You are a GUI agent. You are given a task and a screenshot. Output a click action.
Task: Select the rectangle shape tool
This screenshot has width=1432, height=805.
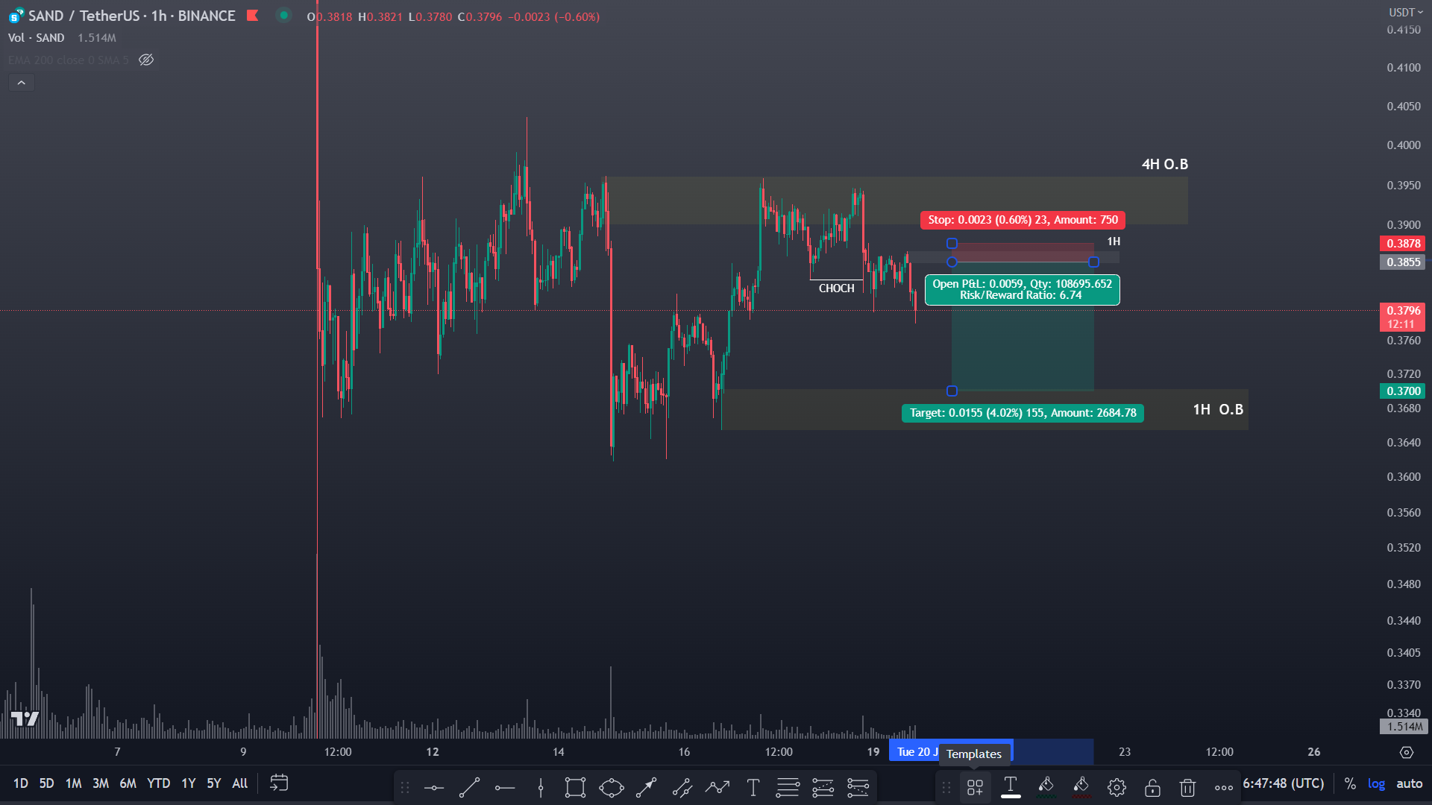(x=575, y=786)
